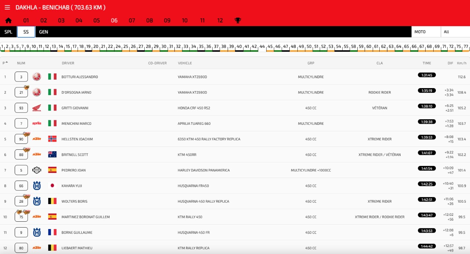Click Honda logo in Gritti row
Image resolution: width=470 pixels, height=254 pixels.
37,108
